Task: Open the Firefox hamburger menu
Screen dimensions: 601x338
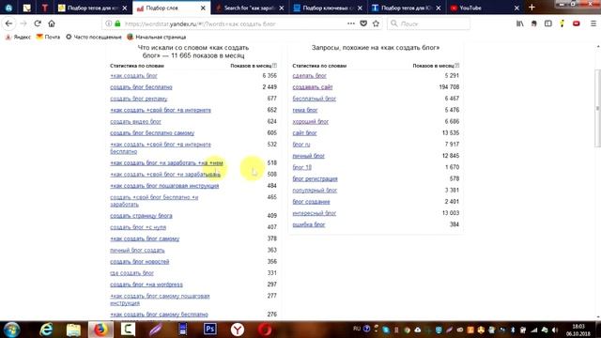Action: coord(593,23)
